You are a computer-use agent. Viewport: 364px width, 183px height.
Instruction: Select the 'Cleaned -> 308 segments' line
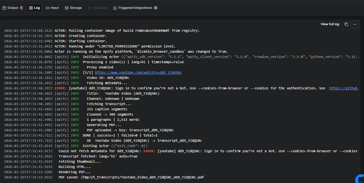pos(69,115)
